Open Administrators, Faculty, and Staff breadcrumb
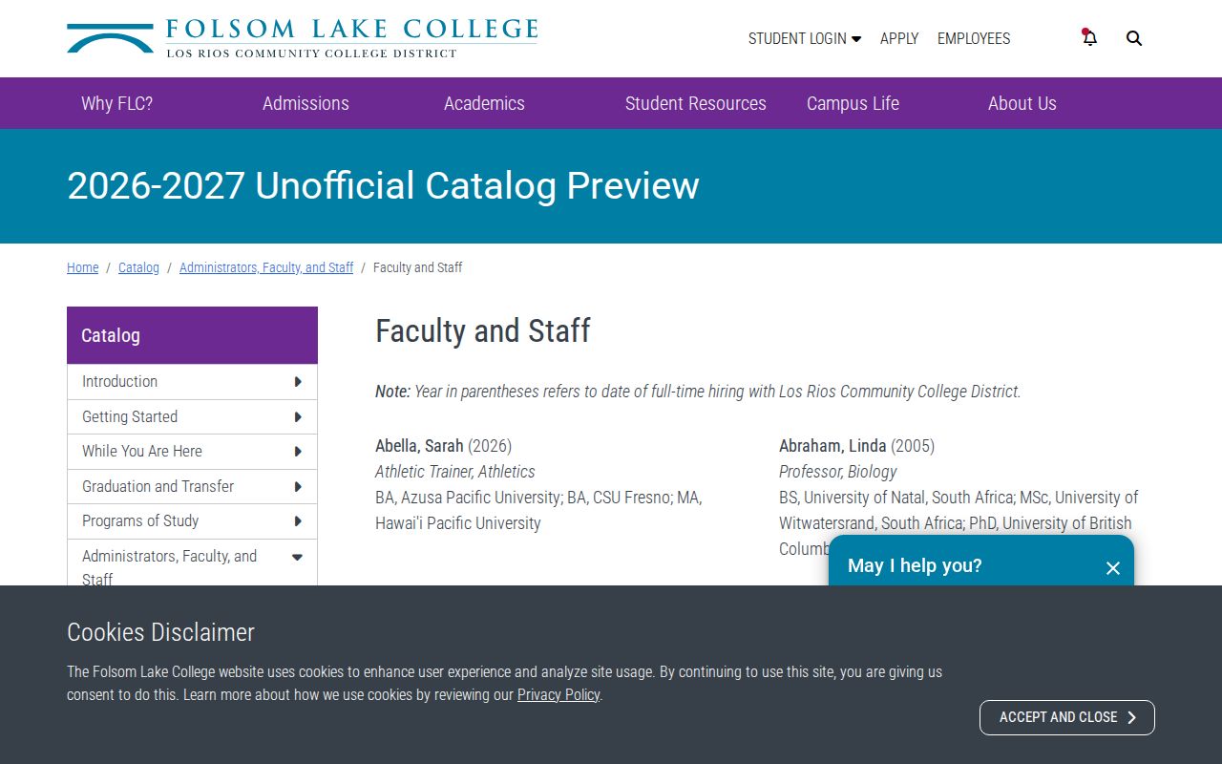This screenshot has height=764, width=1222. tap(266, 267)
